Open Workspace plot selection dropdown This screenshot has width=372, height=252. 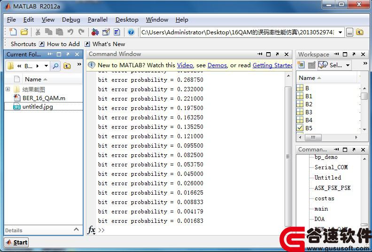click(348, 65)
